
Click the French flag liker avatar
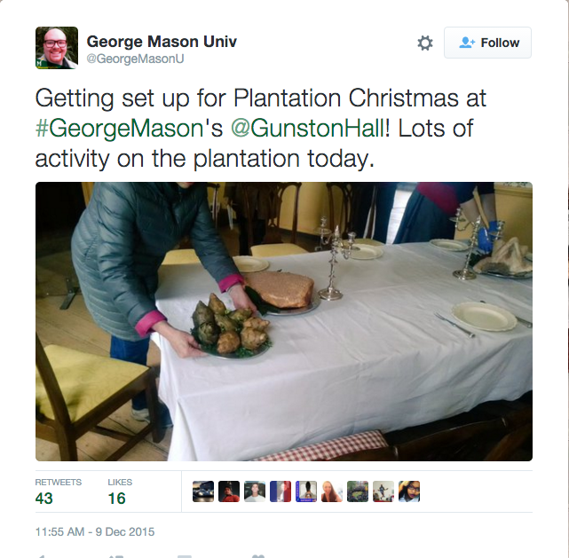(281, 491)
